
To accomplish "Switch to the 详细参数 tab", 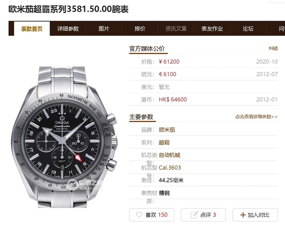I will click(x=68, y=29).
